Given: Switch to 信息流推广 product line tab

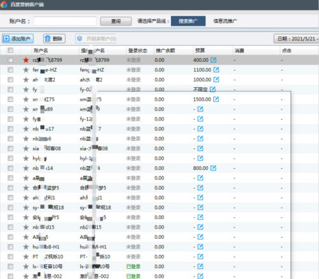Looking at the screenshot, I should click(x=225, y=21).
